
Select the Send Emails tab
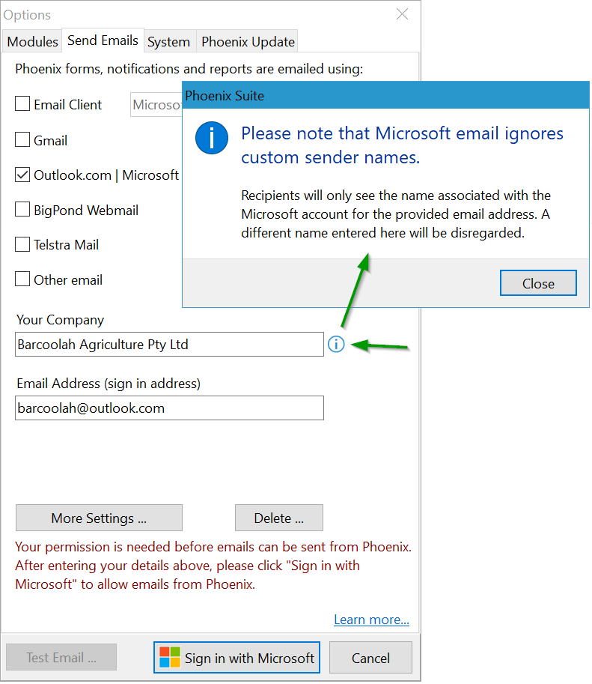point(103,40)
